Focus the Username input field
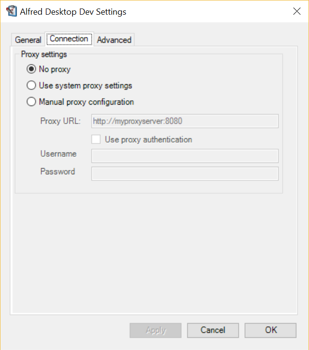 point(185,156)
